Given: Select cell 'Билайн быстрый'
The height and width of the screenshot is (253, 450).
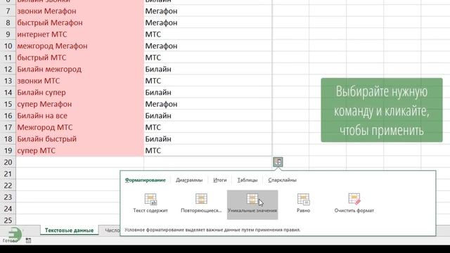Looking at the screenshot, I should click(x=79, y=139).
